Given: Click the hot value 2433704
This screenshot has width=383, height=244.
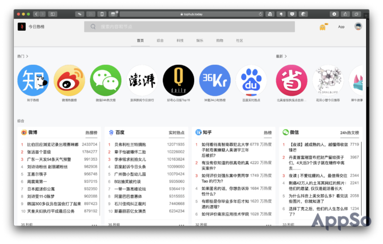Looking at the screenshot, I should click(89, 145).
